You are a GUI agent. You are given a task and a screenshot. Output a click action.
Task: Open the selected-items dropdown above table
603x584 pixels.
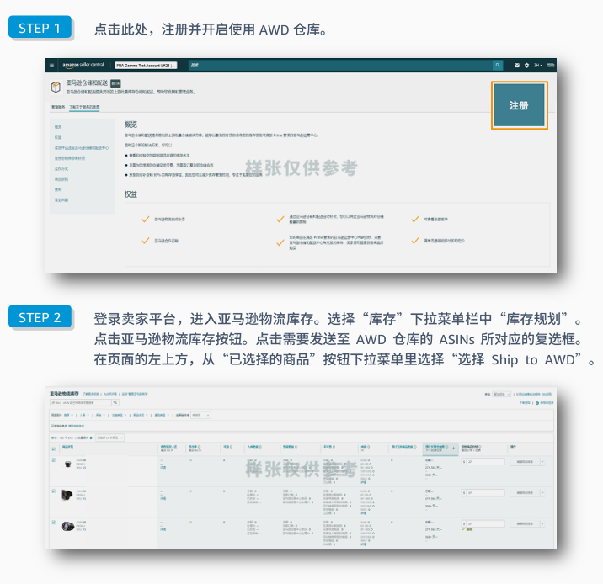tap(110, 438)
